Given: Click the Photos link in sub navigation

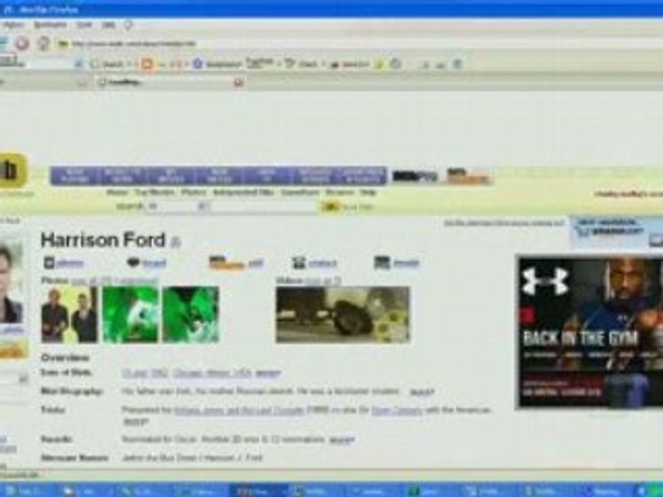Looking at the screenshot, I should click(x=193, y=193).
